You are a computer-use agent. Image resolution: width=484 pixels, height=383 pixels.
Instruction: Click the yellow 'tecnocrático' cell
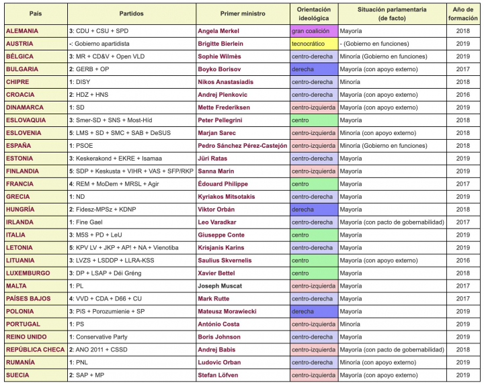312,44
